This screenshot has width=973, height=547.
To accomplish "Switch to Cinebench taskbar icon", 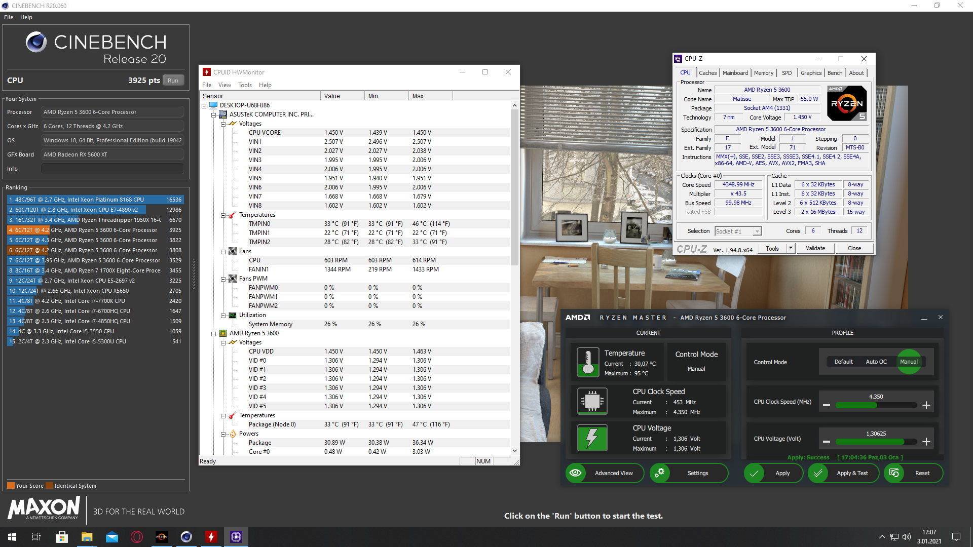I will [186, 537].
